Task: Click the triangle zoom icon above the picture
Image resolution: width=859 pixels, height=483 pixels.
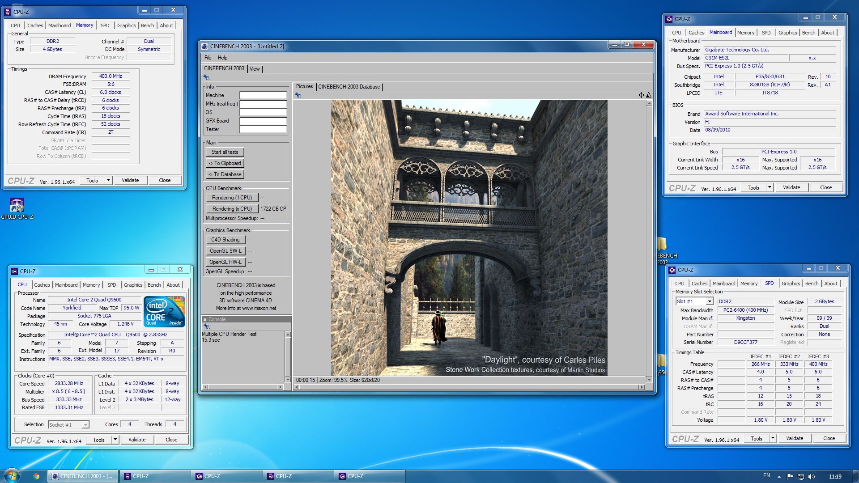Action: tap(649, 95)
